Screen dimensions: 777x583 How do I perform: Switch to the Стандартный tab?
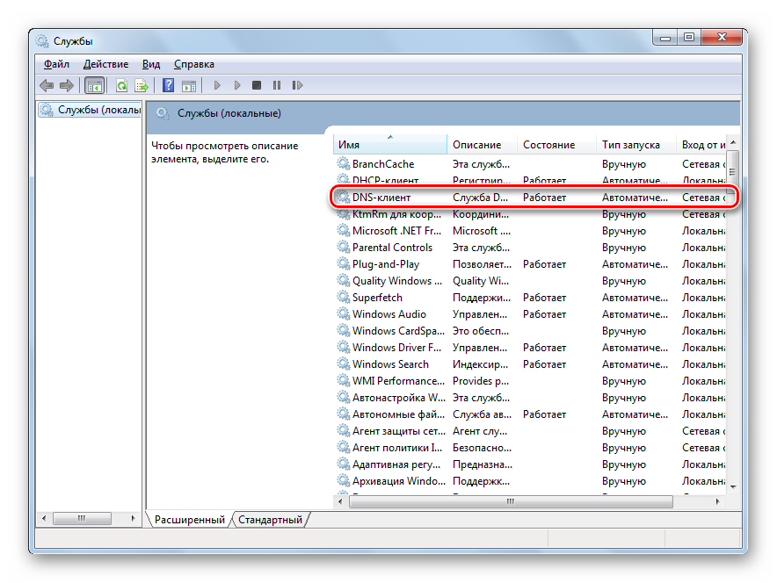pyautogui.click(x=270, y=520)
